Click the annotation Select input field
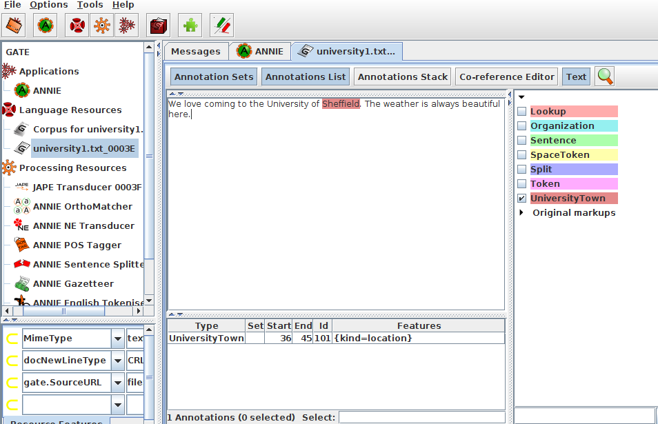Image resolution: width=658 pixels, height=424 pixels. coord(423,417)
